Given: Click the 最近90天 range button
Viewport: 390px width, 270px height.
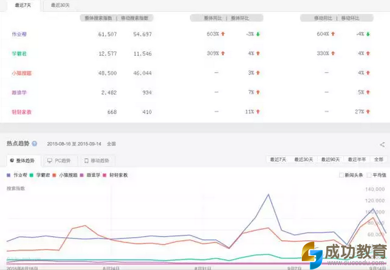Looking at the screenshot, I should [x=331, y=160].
